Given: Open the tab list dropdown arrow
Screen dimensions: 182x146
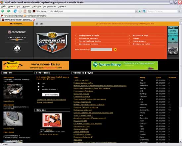Looking at the screenshot, I should 181,20.
